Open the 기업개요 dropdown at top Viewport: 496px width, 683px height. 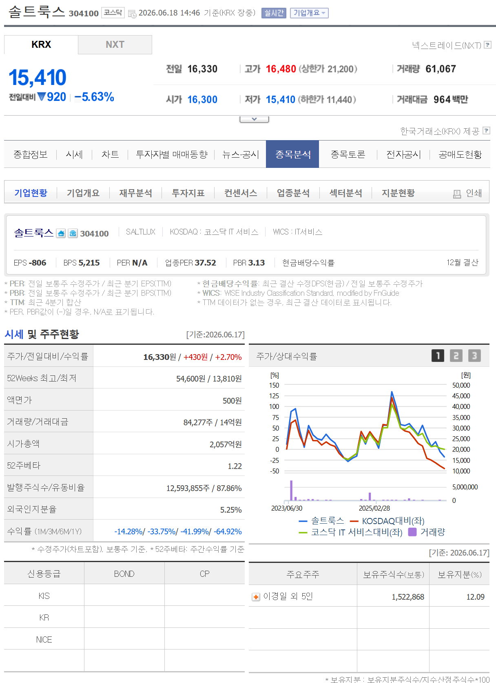(x=309, y=13)
